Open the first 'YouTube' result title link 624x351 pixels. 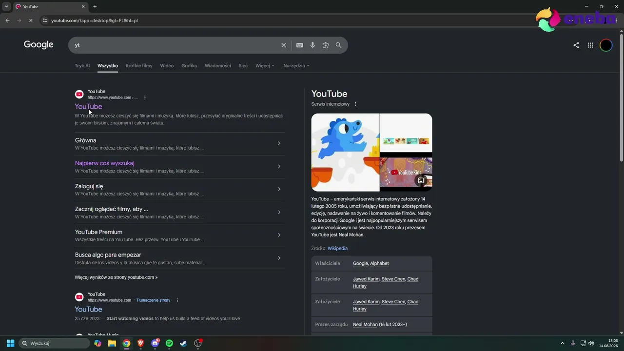point(88,107)
